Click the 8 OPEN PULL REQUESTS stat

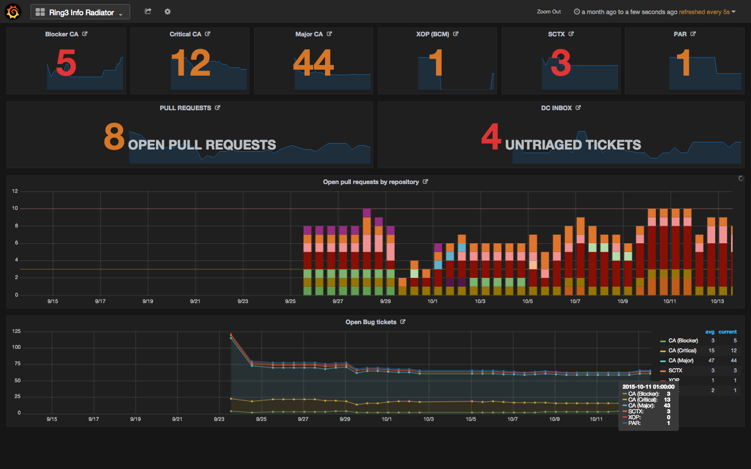(190, 138)
